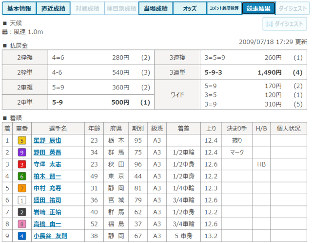Click the red number 3 bib icon
Screen dimensions: 312x243
click(22, 164)
